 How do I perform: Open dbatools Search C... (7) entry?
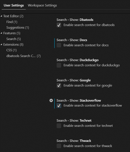click(x=23, y=56)
